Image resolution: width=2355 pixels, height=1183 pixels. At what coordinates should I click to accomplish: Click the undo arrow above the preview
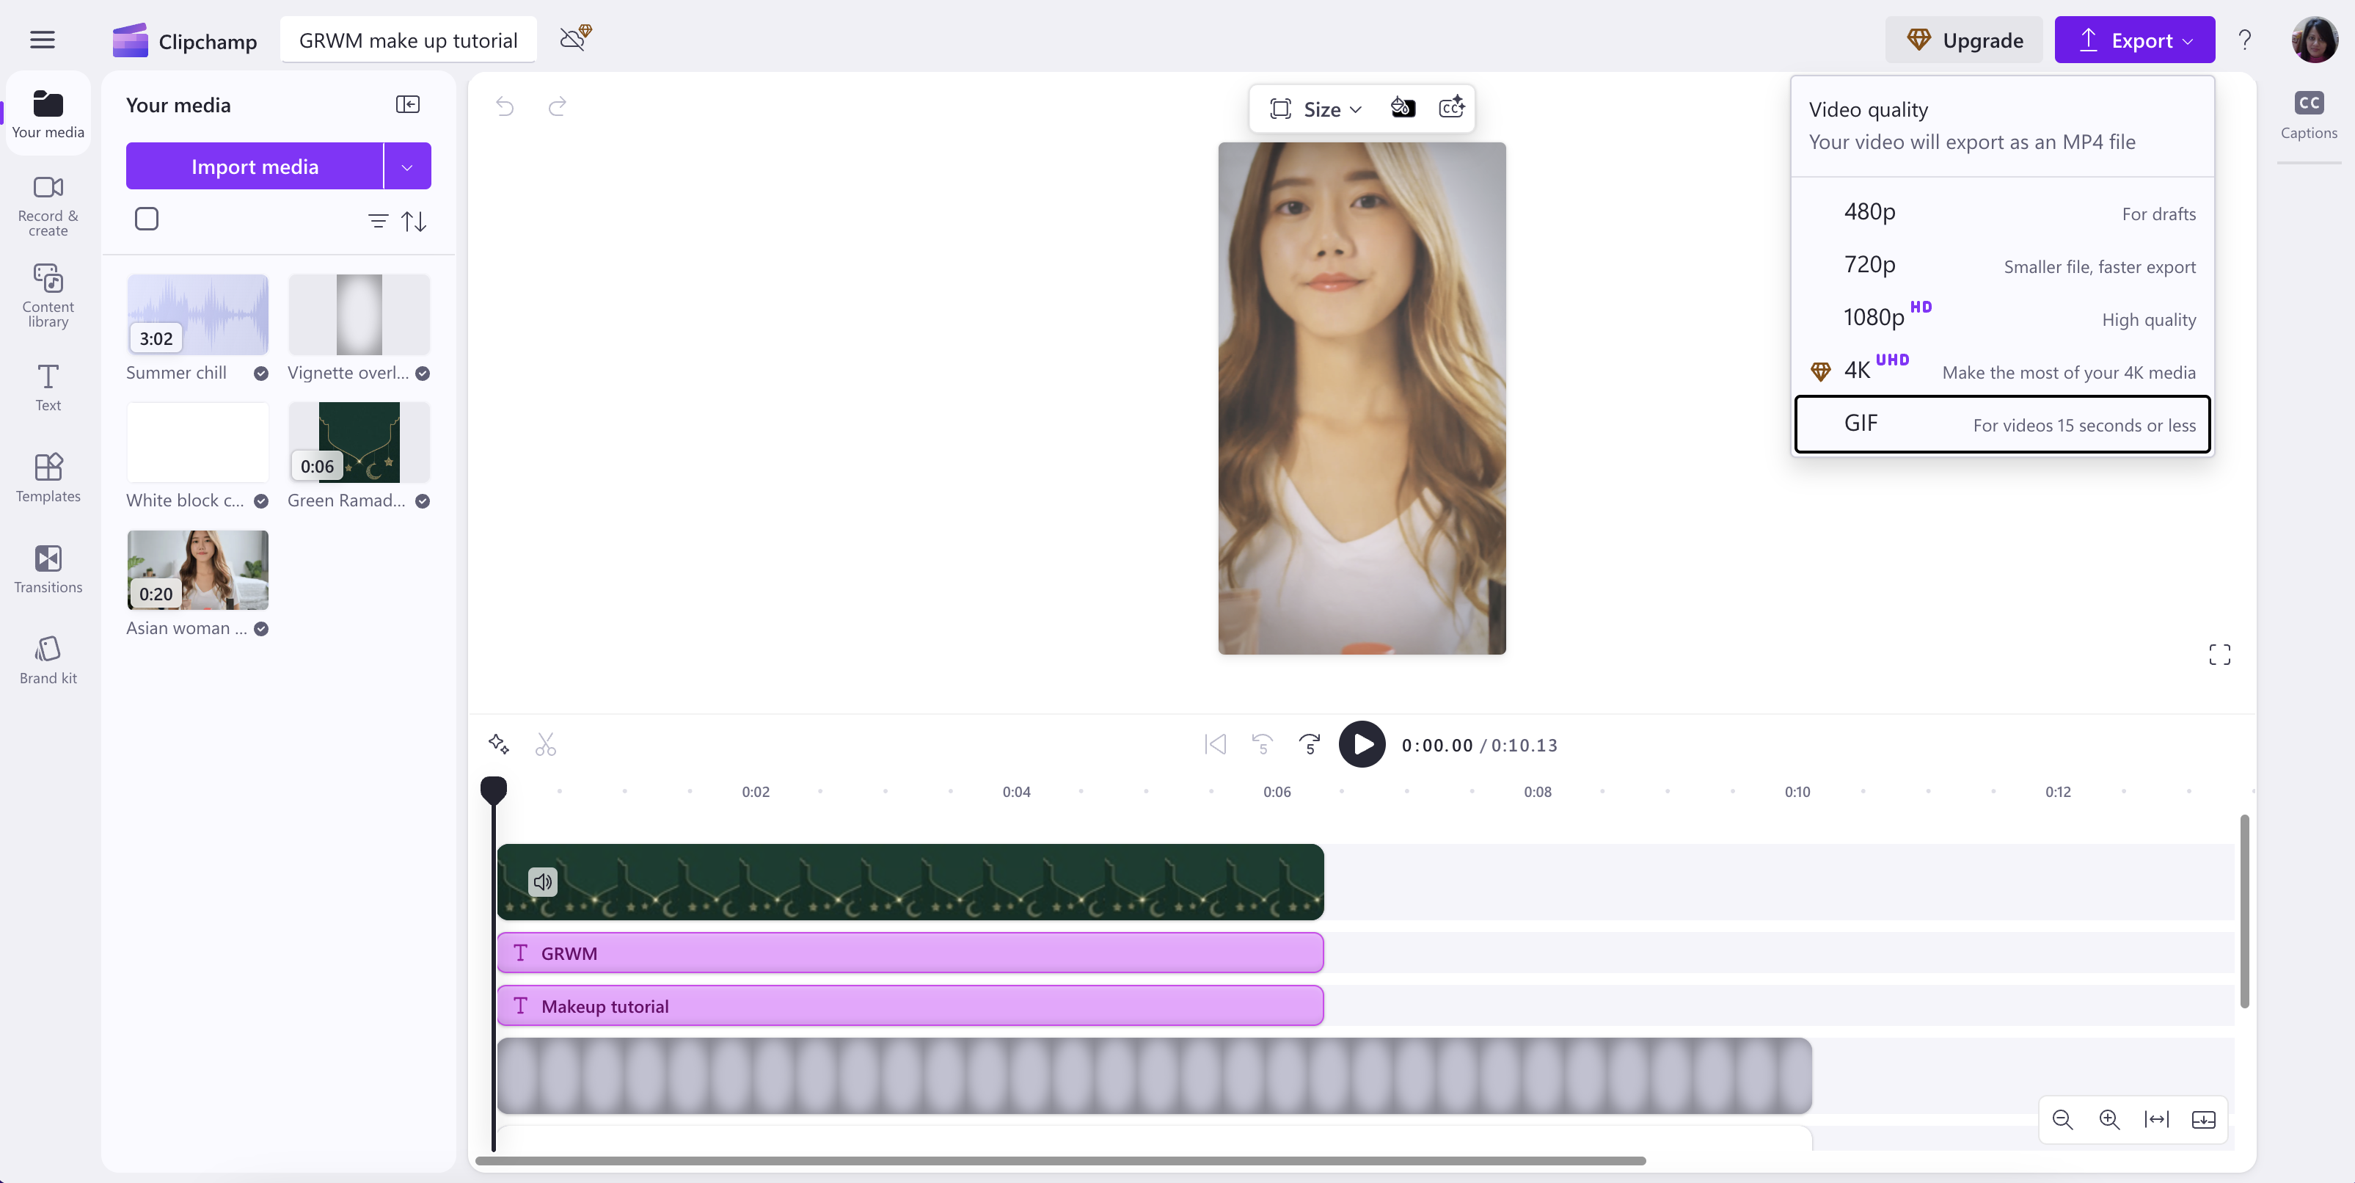(504, 107)
